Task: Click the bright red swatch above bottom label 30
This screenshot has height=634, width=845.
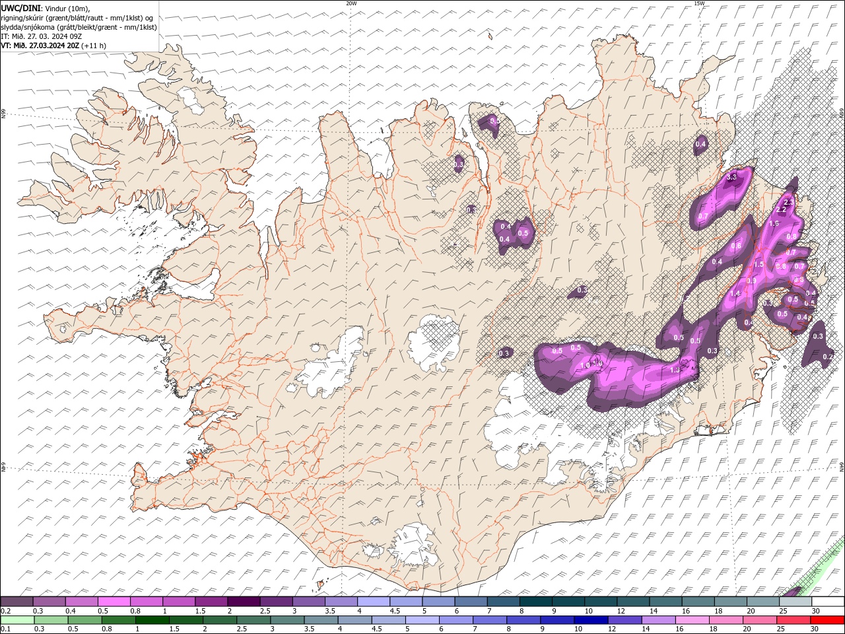Action: (827, 620)
